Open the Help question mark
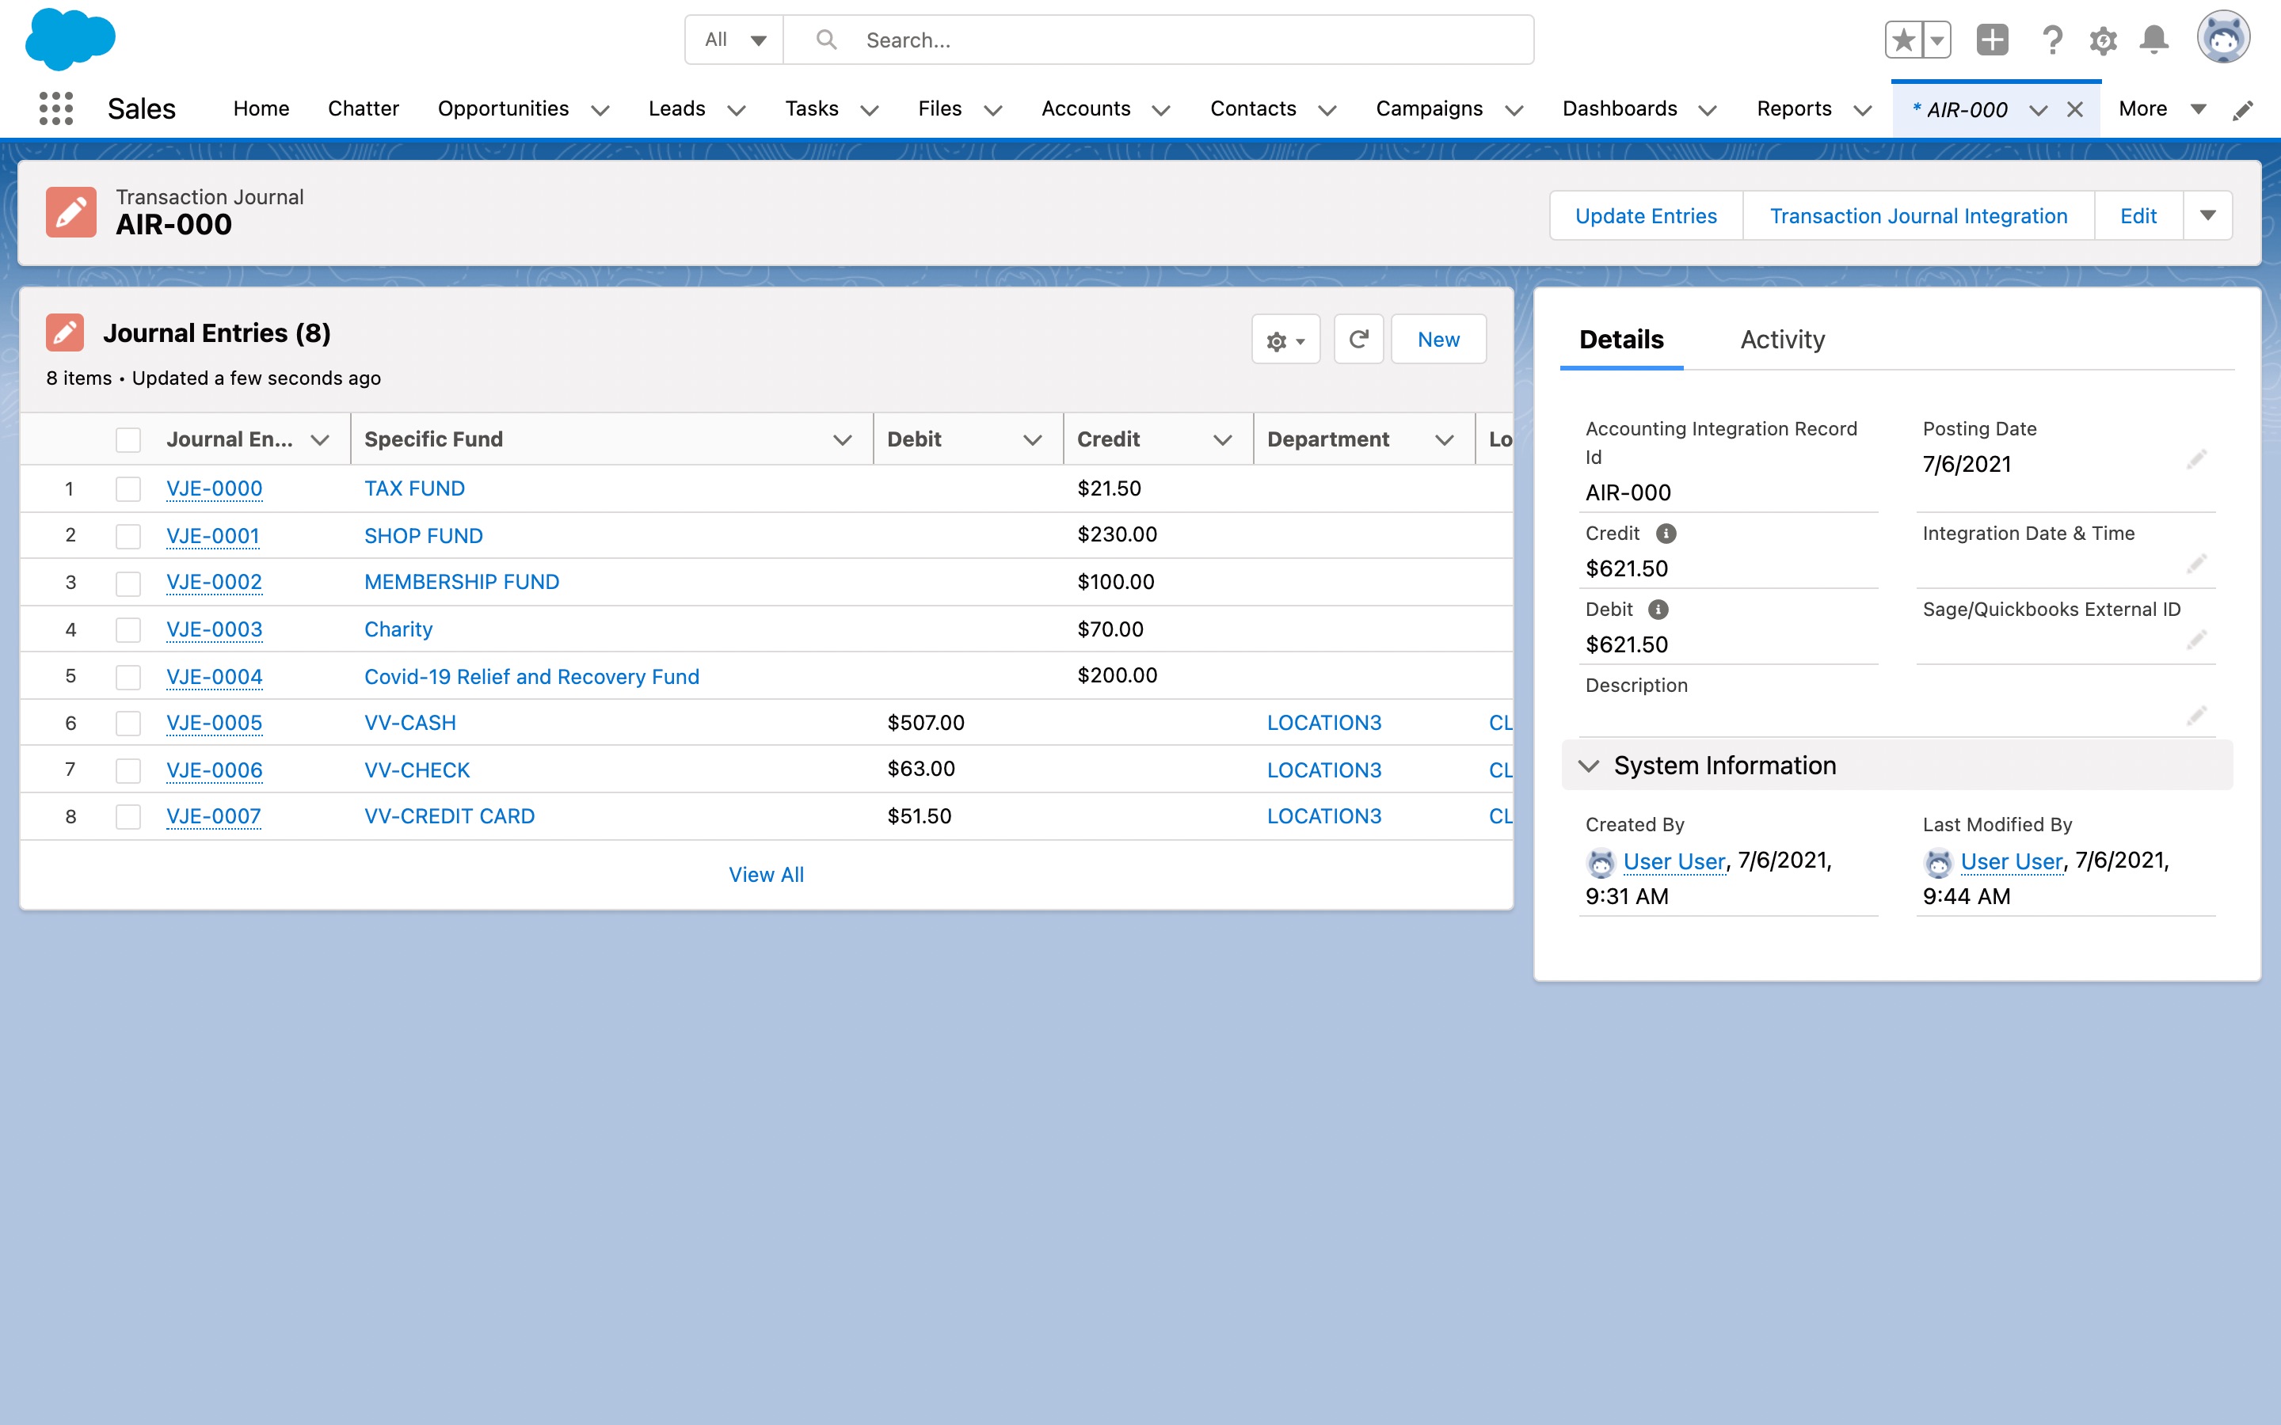This screenshot has width=2281, height=1425. tap(2053, 40)
